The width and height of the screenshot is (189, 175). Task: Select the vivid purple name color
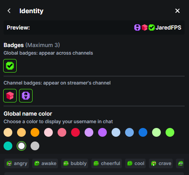tap(102, 132)
